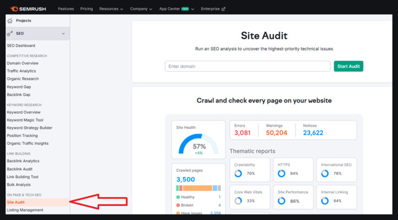Click the green Healthy legend dot
The height and width of the screenshot is (220, 398).
[x=178, y=197]
